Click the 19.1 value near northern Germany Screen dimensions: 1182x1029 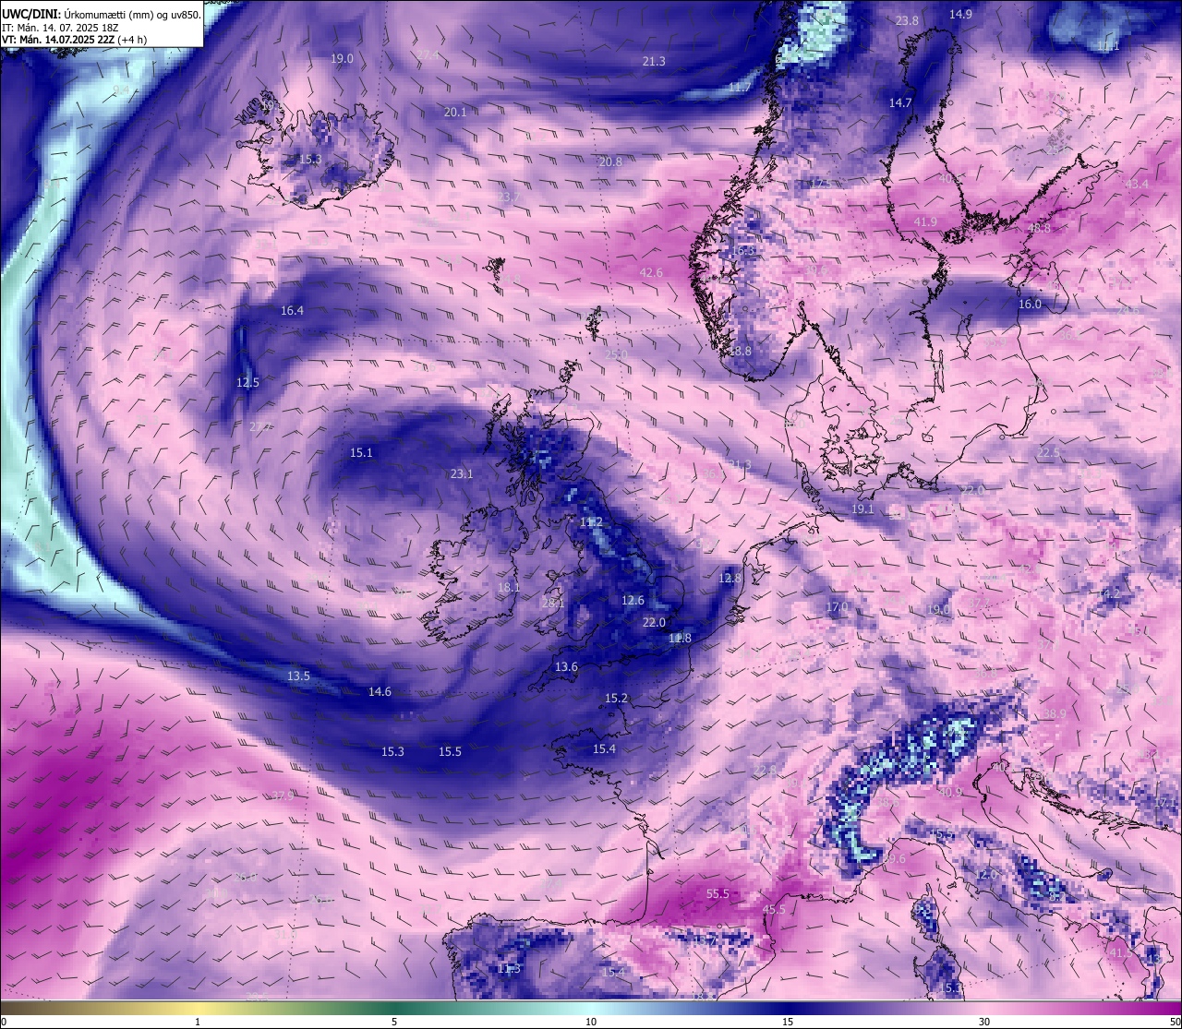[x=862, y=509]
